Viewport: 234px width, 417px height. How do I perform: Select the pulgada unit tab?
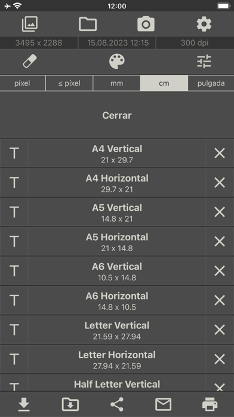pos(211,83)
